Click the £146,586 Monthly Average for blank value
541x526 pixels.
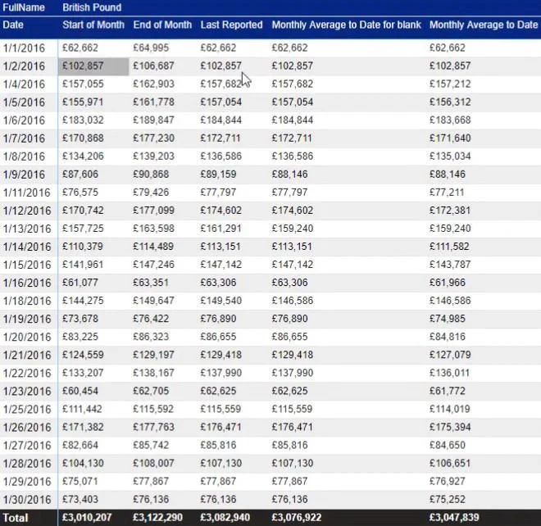293,301
